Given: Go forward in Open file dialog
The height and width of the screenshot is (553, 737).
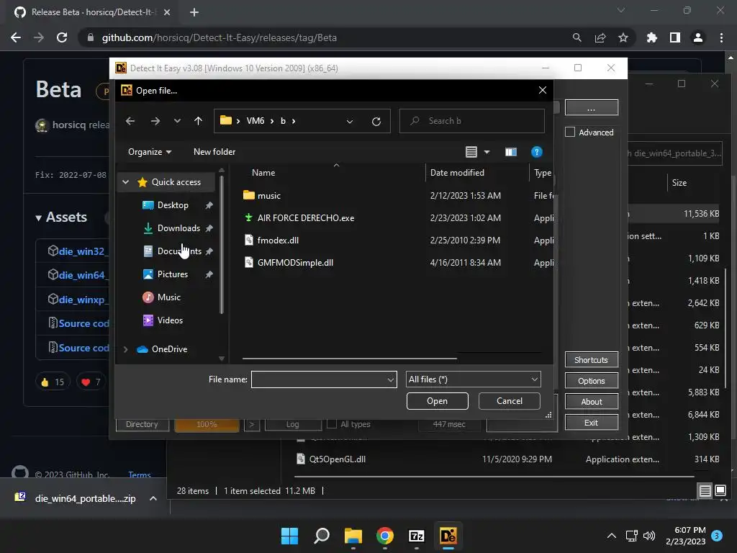Looking at the screenshot, I should 155,121.
